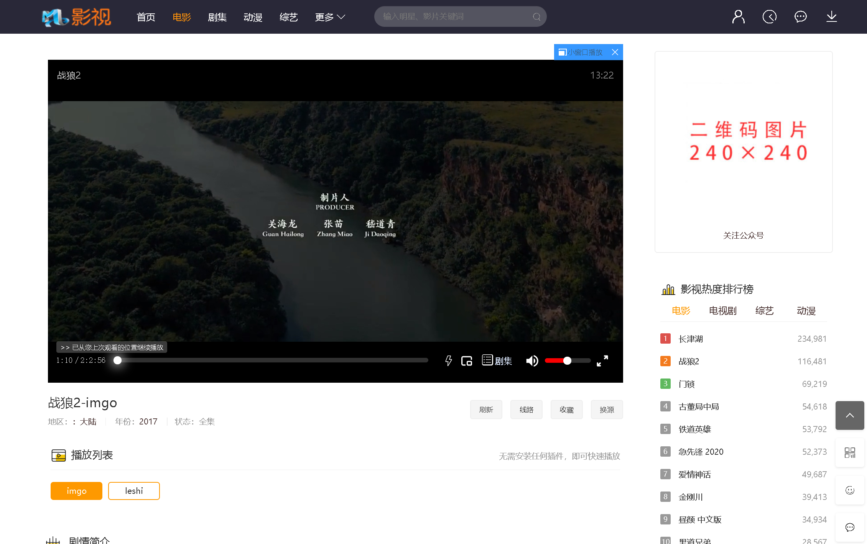Focus the star and film keyword search box
The width and height of the screenshot is (867, 544).
460,16
